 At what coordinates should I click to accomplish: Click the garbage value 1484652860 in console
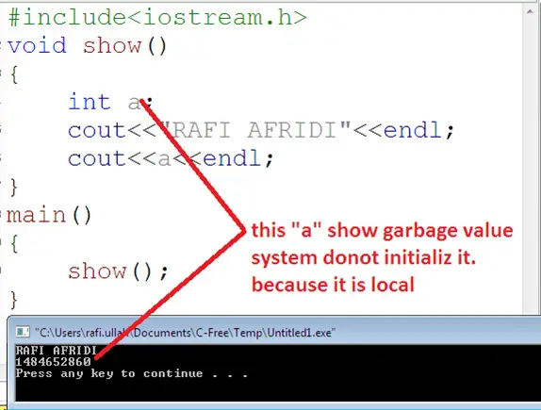pos(53,362)
